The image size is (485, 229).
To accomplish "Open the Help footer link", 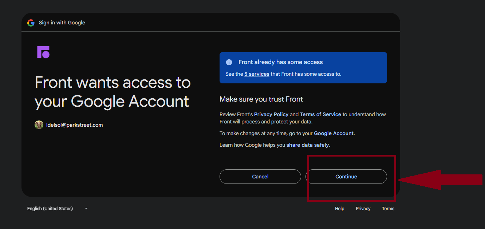I will click(340, 209).
